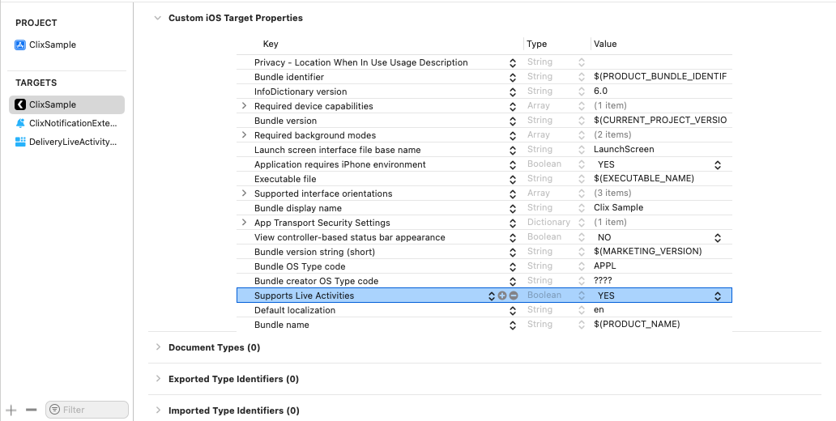Screen dimensions: 836x421
Task: Open value dropdown for Application requires iPhone environment
Action: point(718,164)
